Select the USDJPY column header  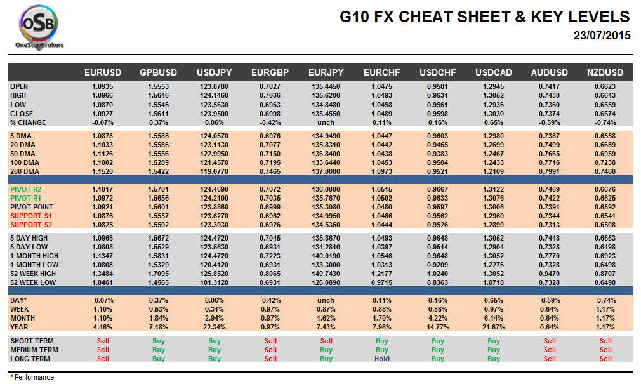coord(215,72)
